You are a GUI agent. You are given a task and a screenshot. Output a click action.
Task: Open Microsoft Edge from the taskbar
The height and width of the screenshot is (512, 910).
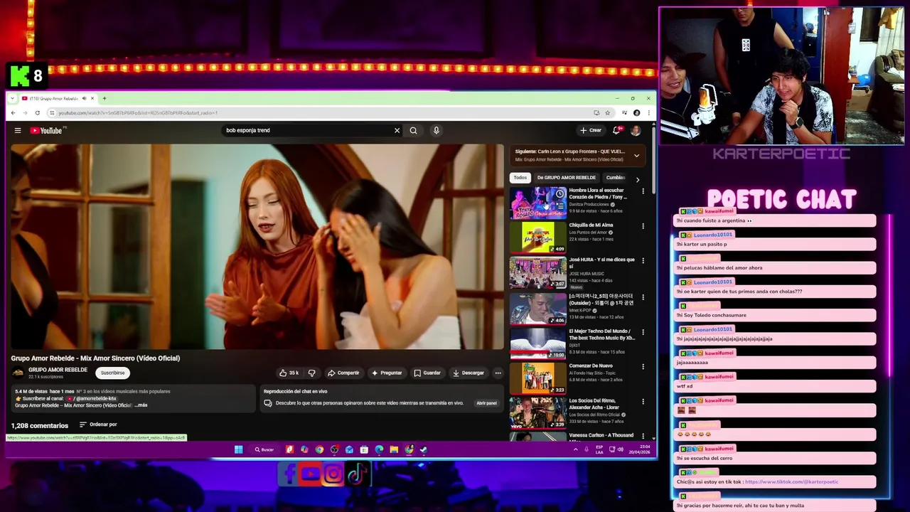pos(379,449)
